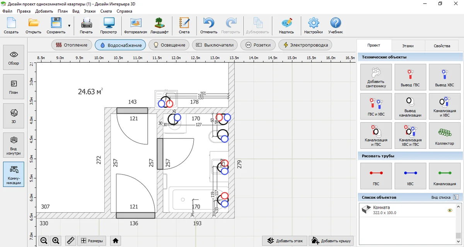The image size is (464, 247).
Task: Select the kitchen sink fixture on plan
Action: (165, 99)
